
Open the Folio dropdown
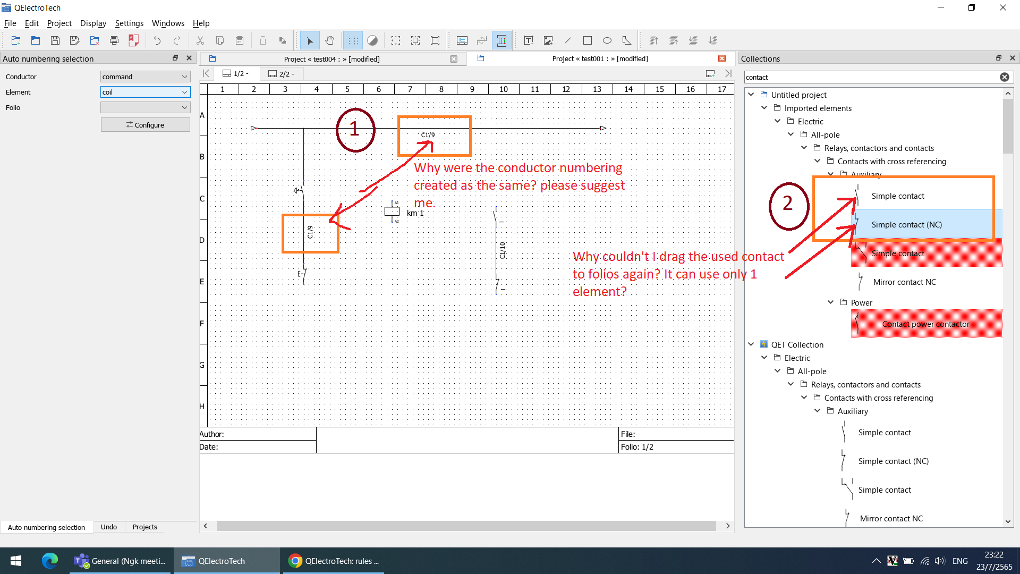coord(145,107)
